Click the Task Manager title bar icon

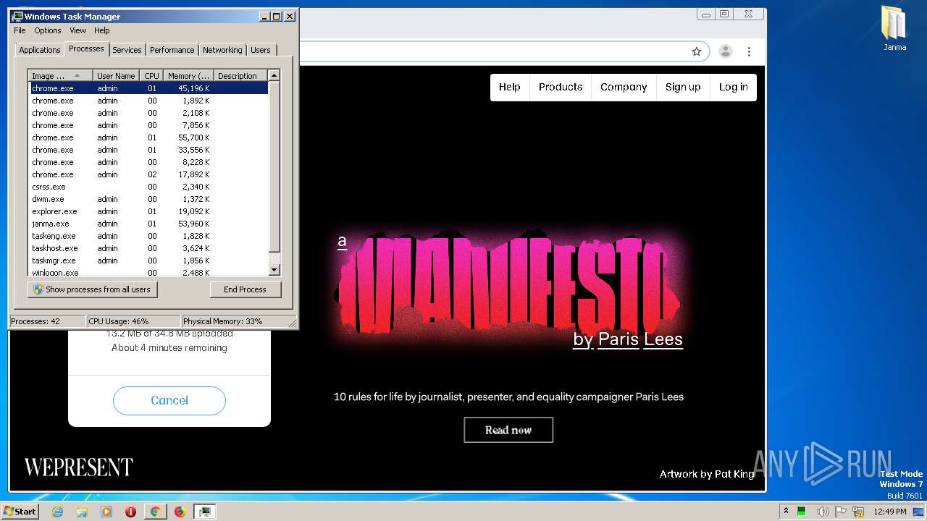pos(17,16)
